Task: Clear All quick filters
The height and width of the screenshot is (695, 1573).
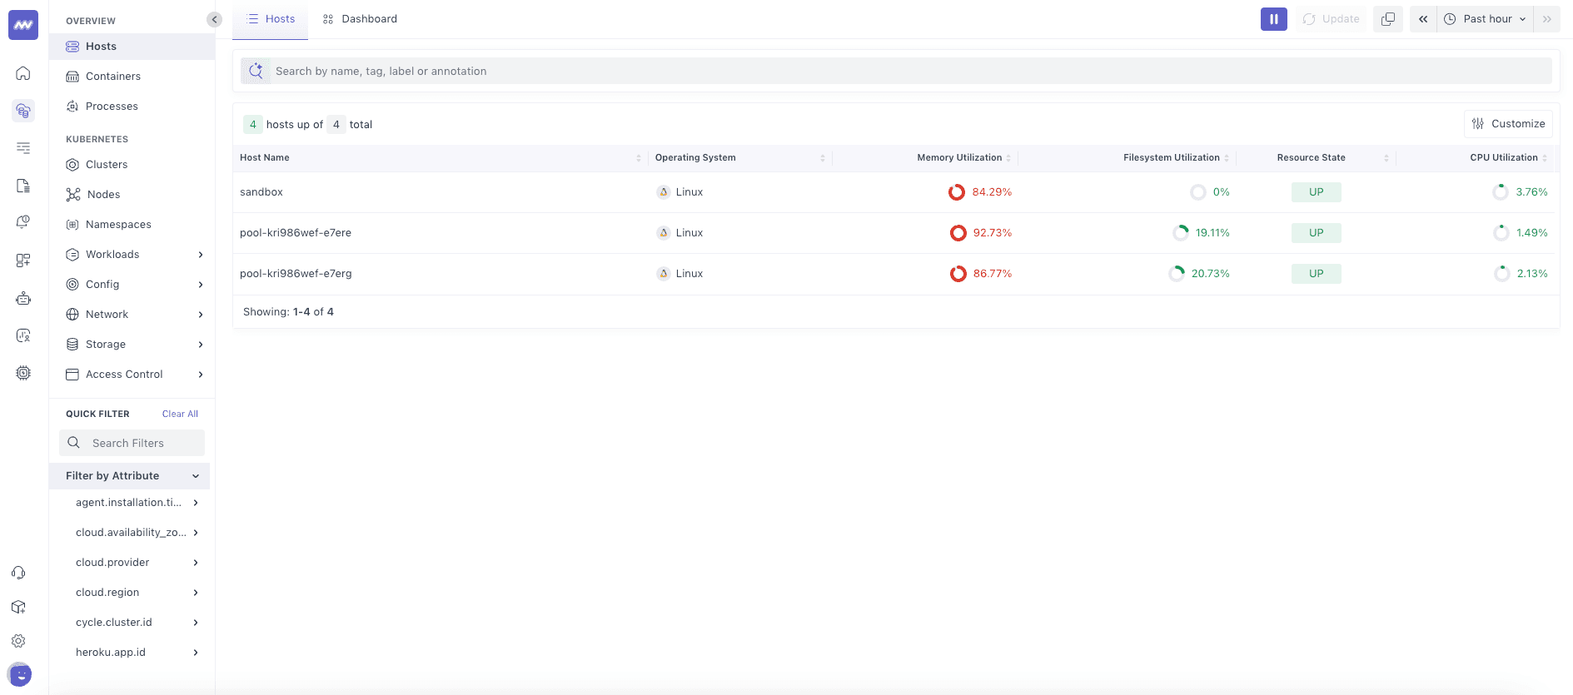Action: click(180, 414)
